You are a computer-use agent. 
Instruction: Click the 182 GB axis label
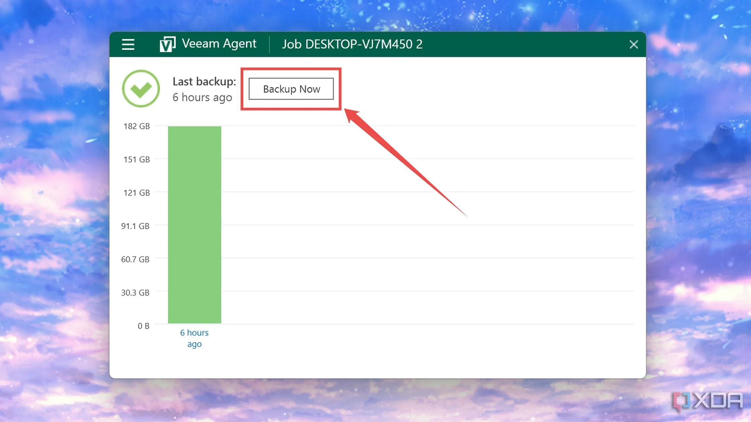point(136,126)
